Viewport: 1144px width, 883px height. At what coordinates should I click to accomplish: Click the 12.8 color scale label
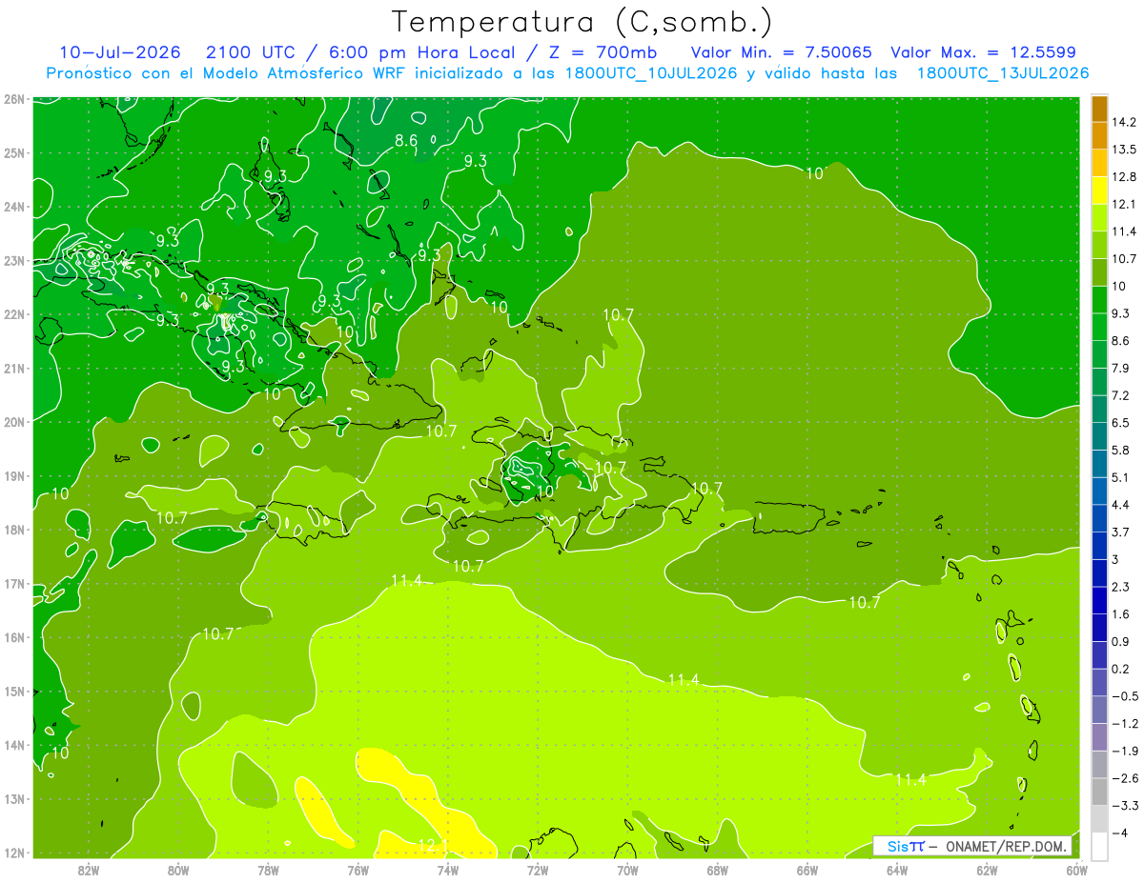point(1124,177)
